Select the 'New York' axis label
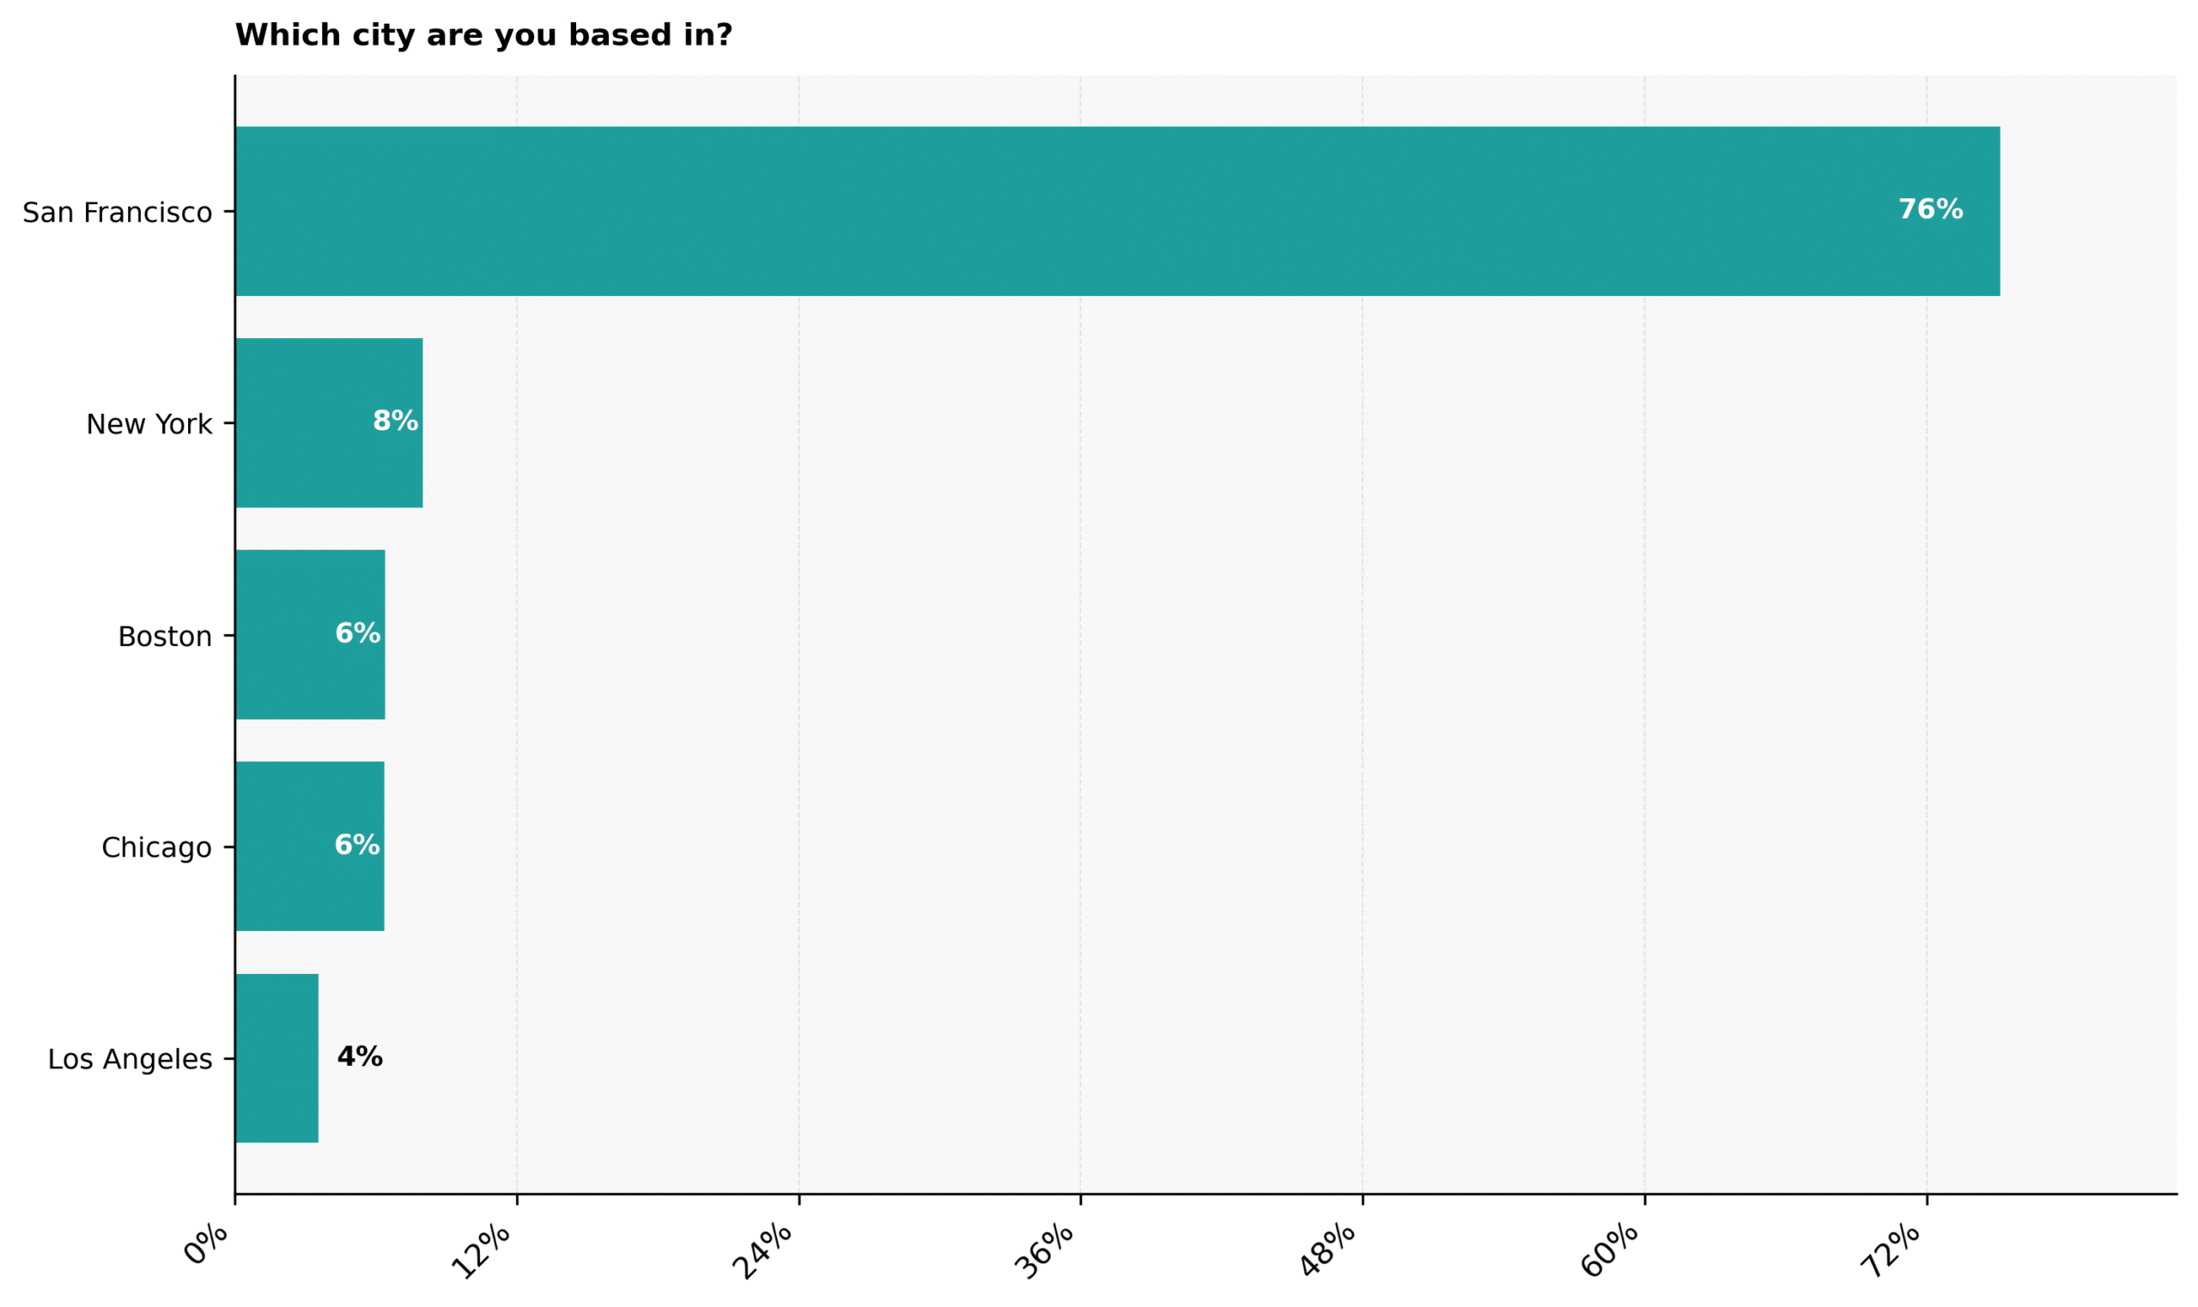 coord(149,425)
